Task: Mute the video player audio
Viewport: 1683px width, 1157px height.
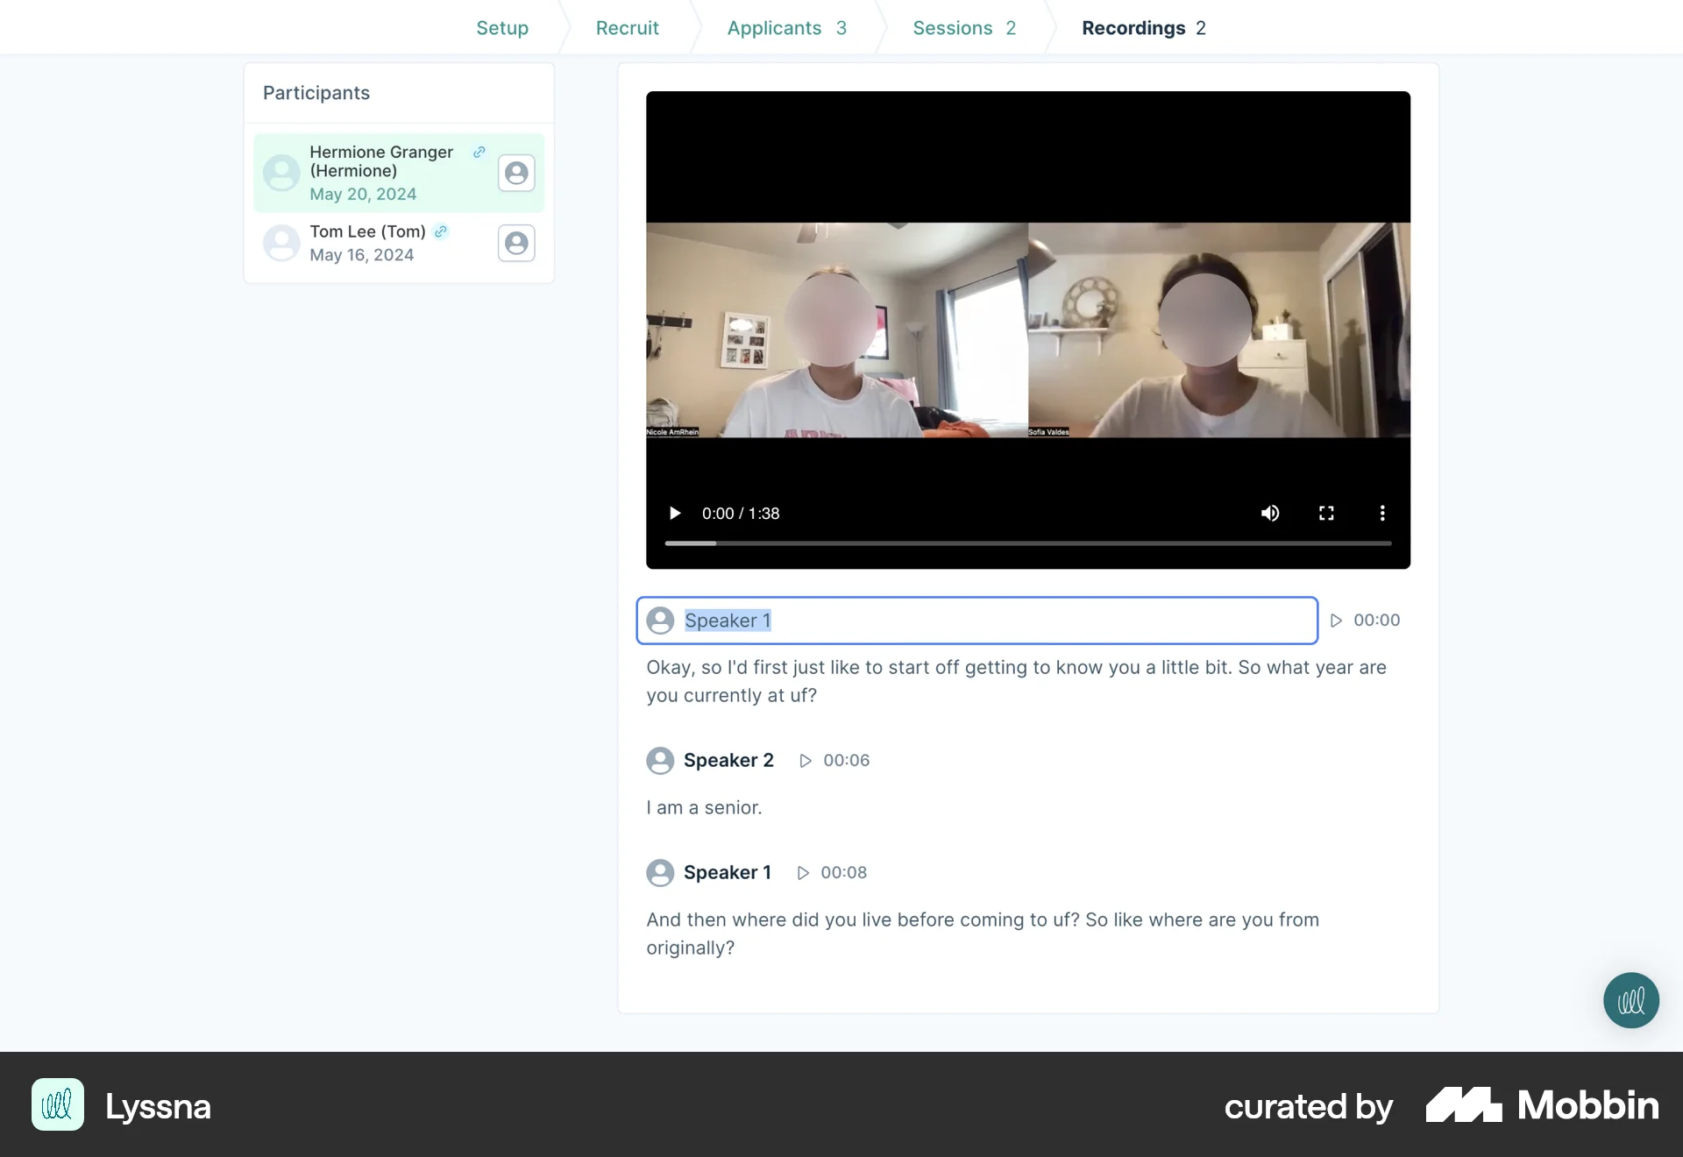Action: point(1270,513)
